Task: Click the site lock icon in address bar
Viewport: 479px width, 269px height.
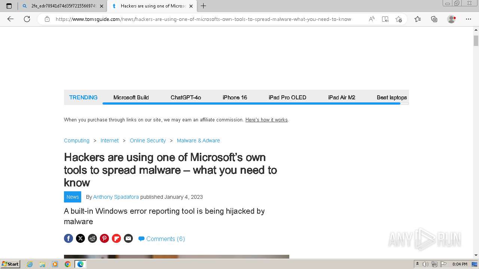Action: [x=47, y=19]
